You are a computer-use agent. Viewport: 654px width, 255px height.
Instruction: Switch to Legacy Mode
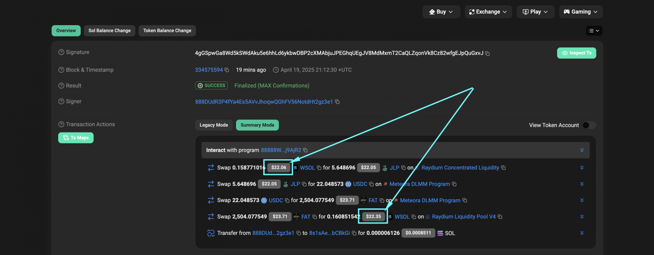[214, 125]
